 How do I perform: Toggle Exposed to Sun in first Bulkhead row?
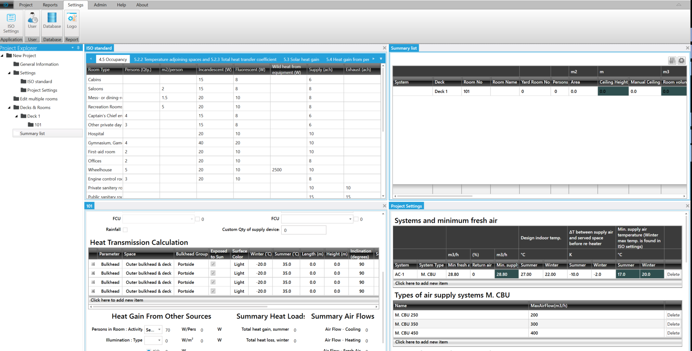[213, 264]
